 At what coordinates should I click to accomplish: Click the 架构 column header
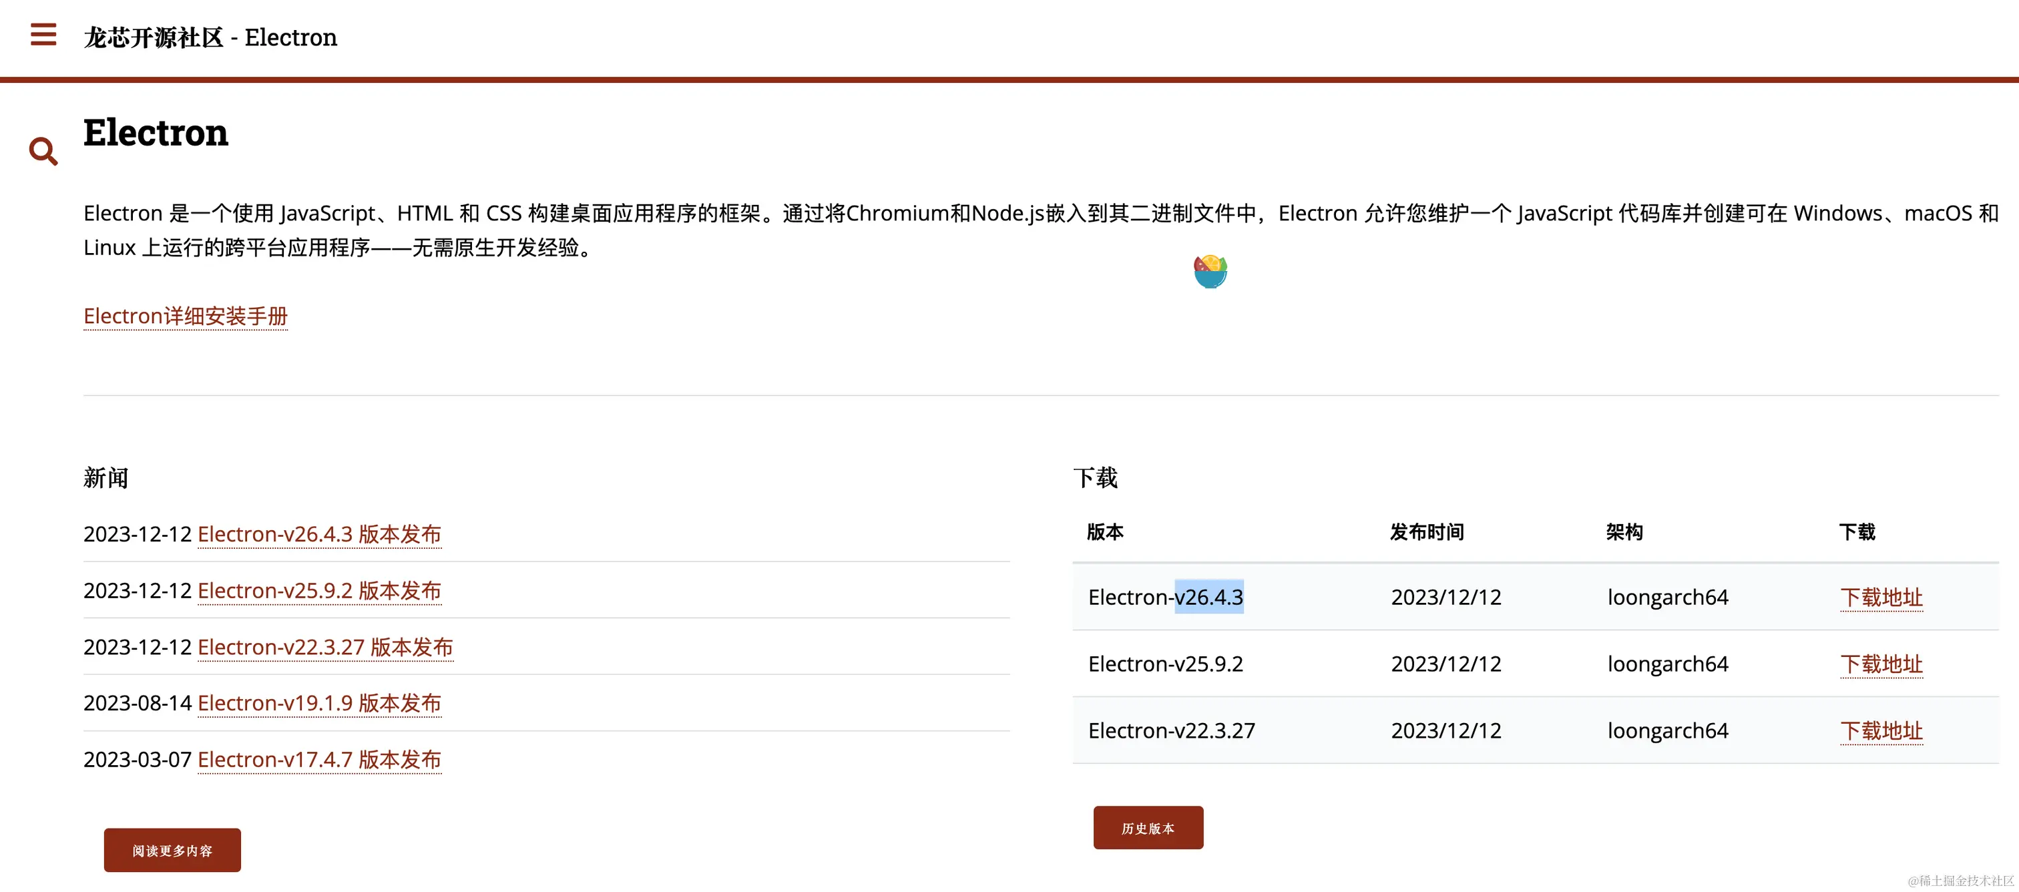coord(1624,532)
